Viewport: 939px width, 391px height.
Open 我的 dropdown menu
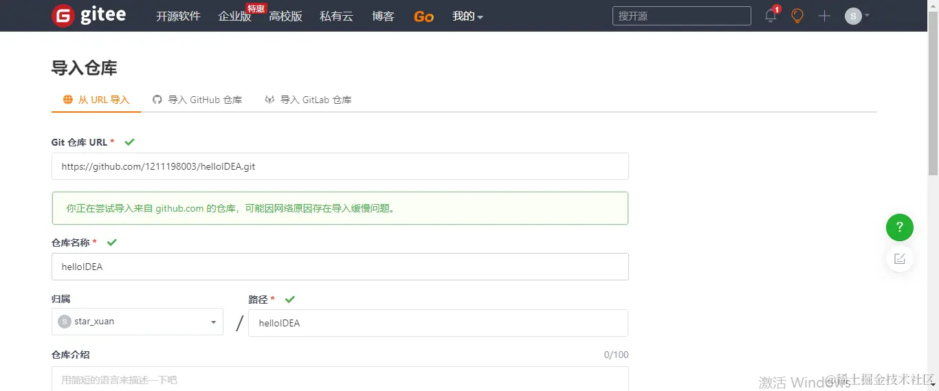coord(467,16)
